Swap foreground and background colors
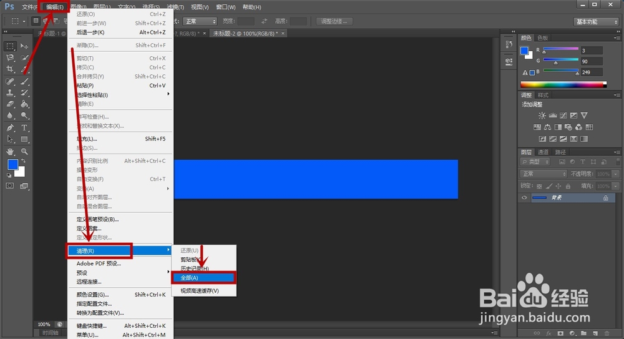 [24, 161]
